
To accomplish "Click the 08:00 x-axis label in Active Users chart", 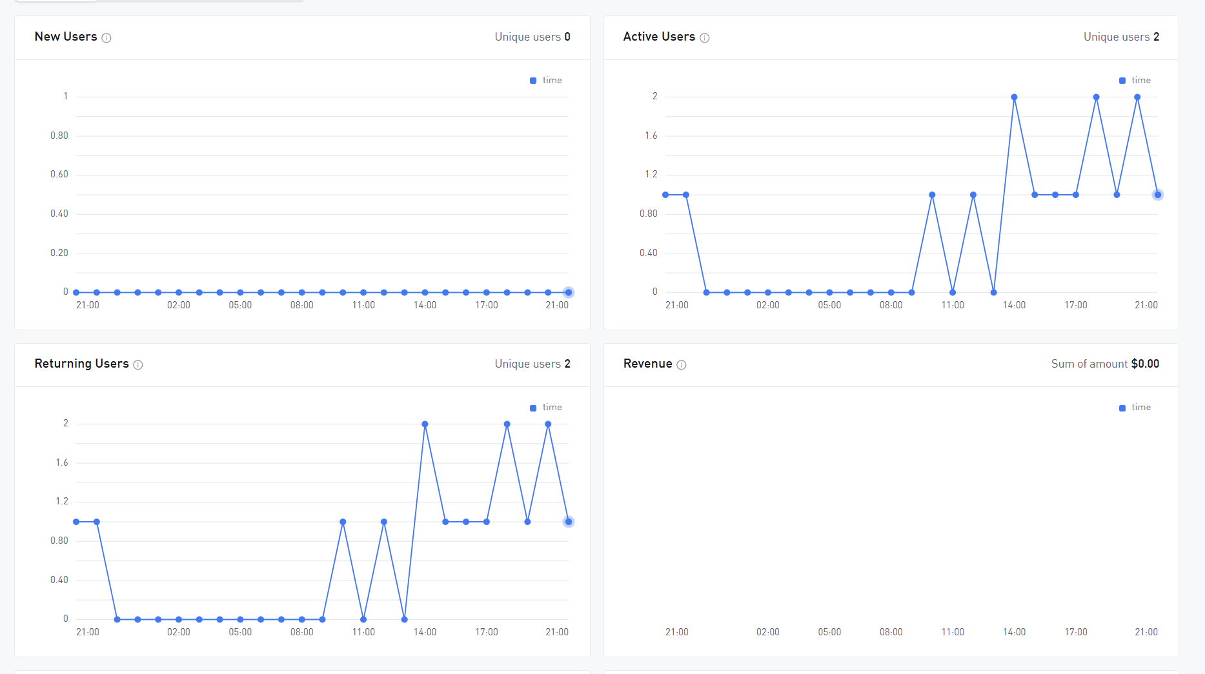I will [891, 305].
